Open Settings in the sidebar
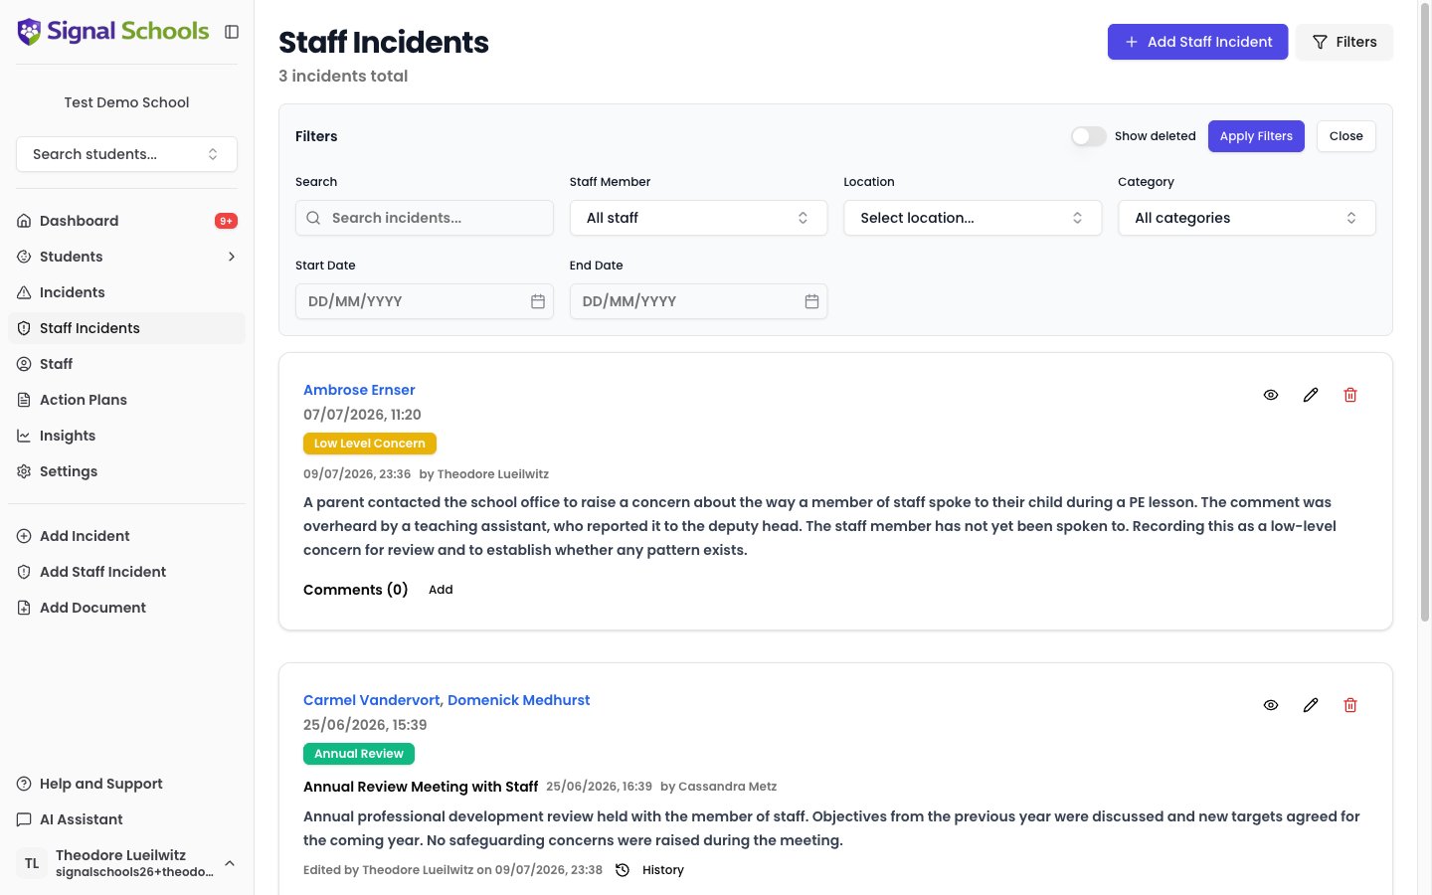 [126, 471]
